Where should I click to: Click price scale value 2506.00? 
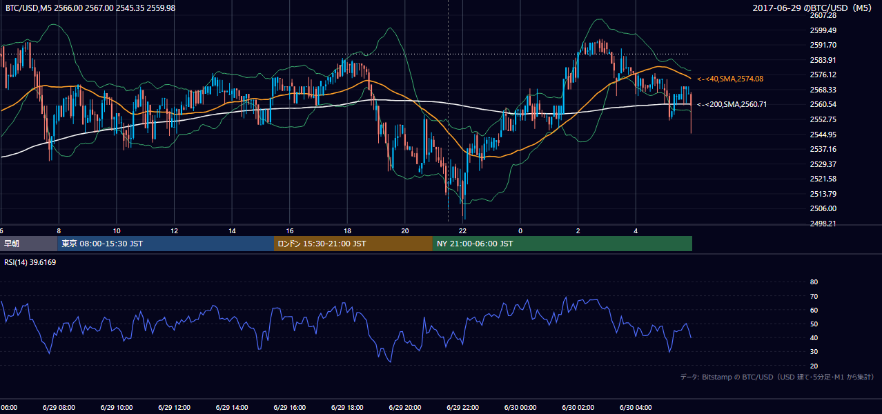823,208
